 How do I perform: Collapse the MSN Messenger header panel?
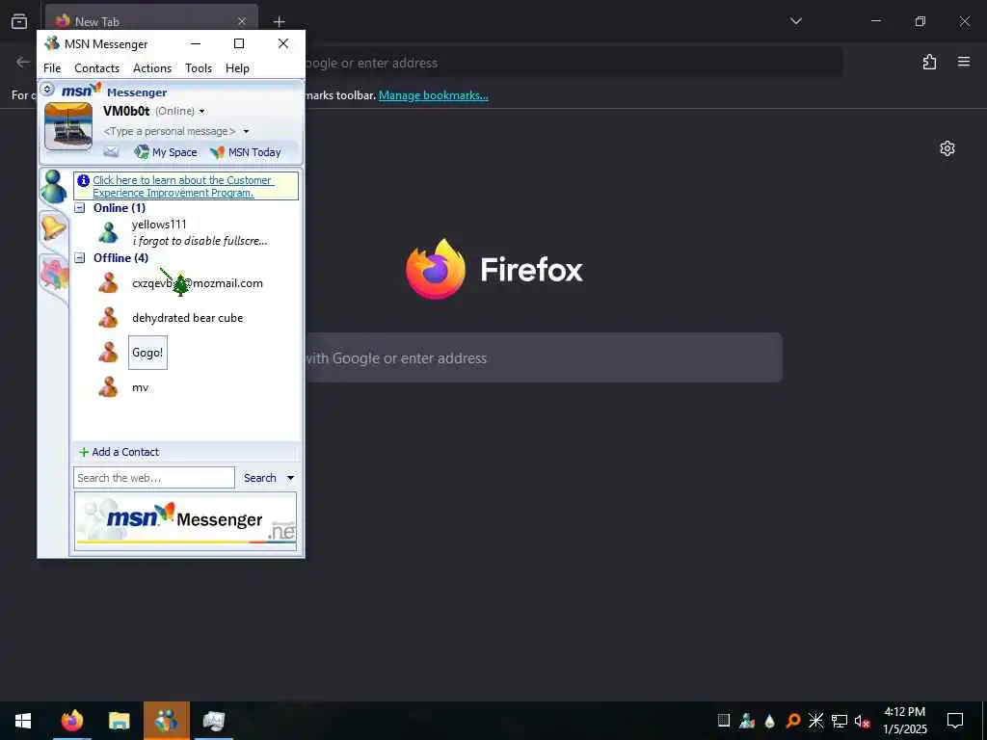[x=47, y=90]
